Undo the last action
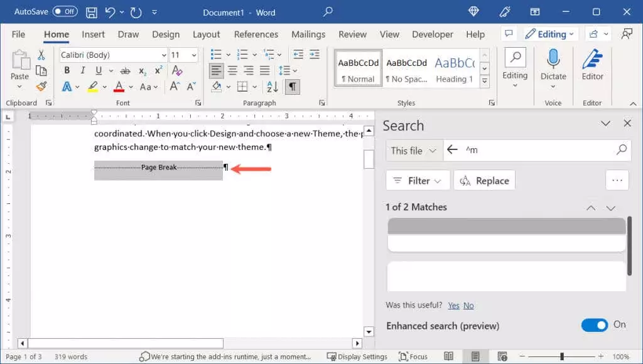 [111, 13]
